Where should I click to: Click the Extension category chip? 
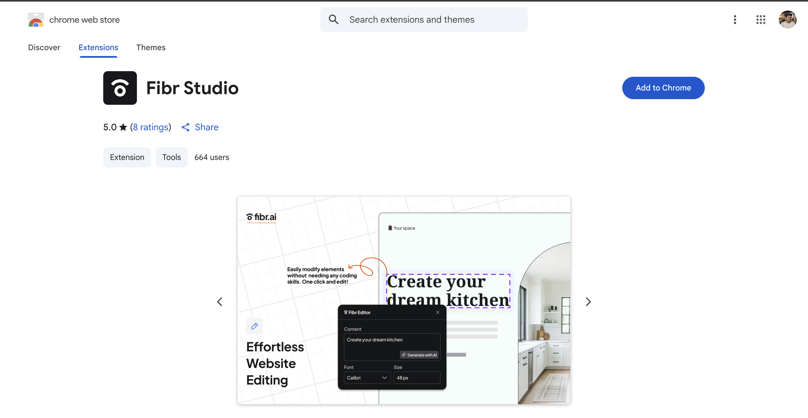click(127, 157)
